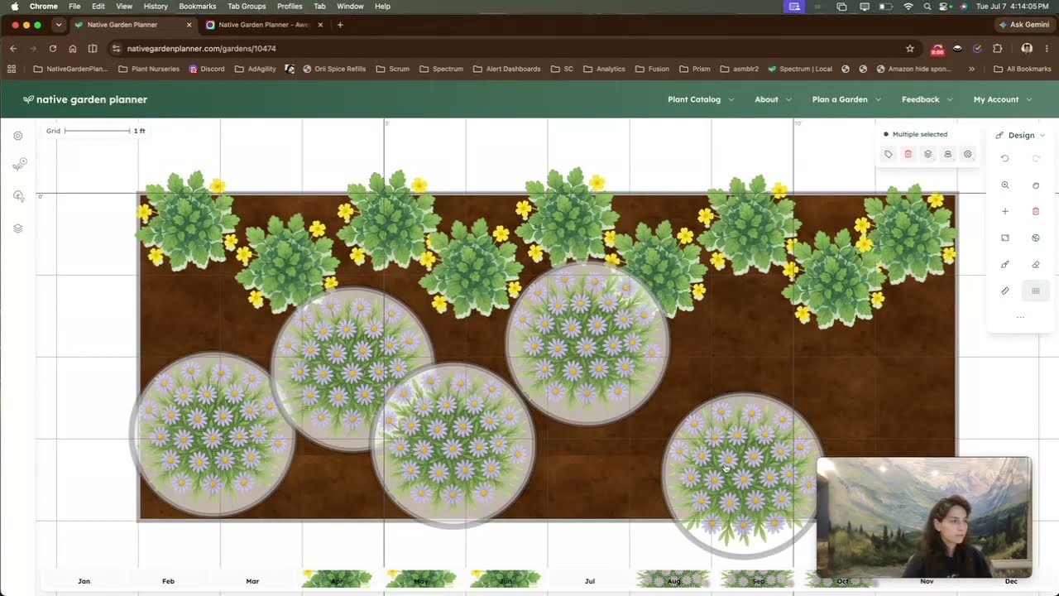Click the add plant icon in left sidebar
Viewport: 1059px width, 596px height.
pos(19,165)
